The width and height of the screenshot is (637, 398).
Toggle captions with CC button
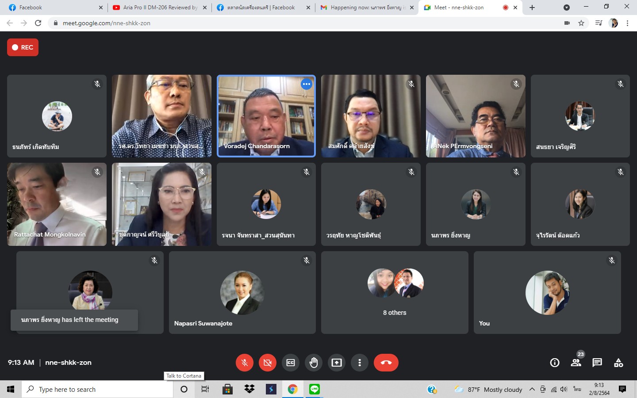pos(291,363)
